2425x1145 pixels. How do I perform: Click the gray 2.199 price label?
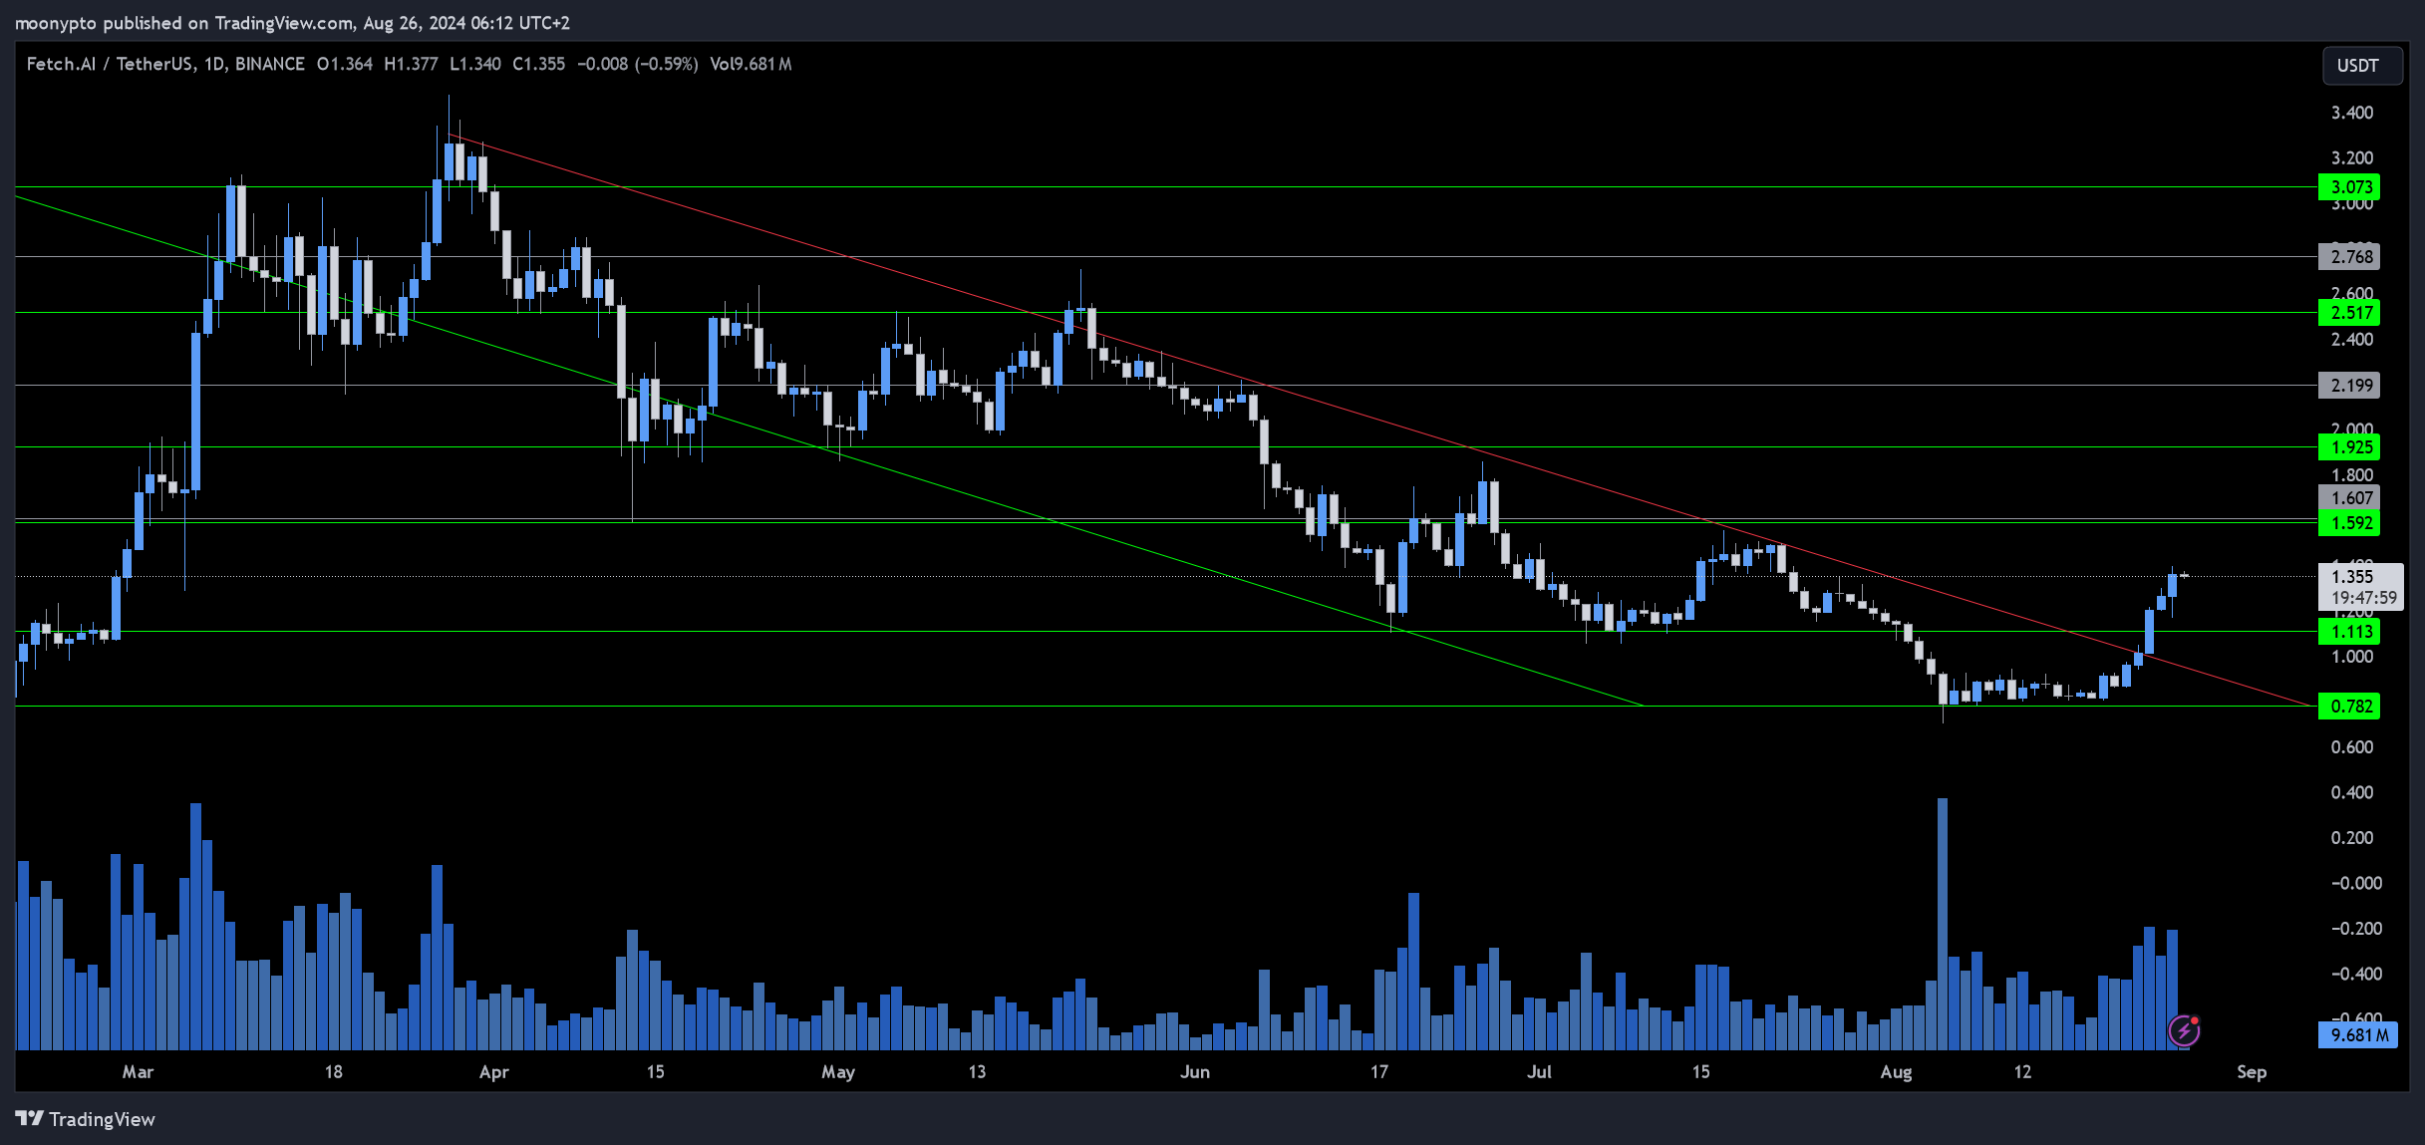(2349, 386)
